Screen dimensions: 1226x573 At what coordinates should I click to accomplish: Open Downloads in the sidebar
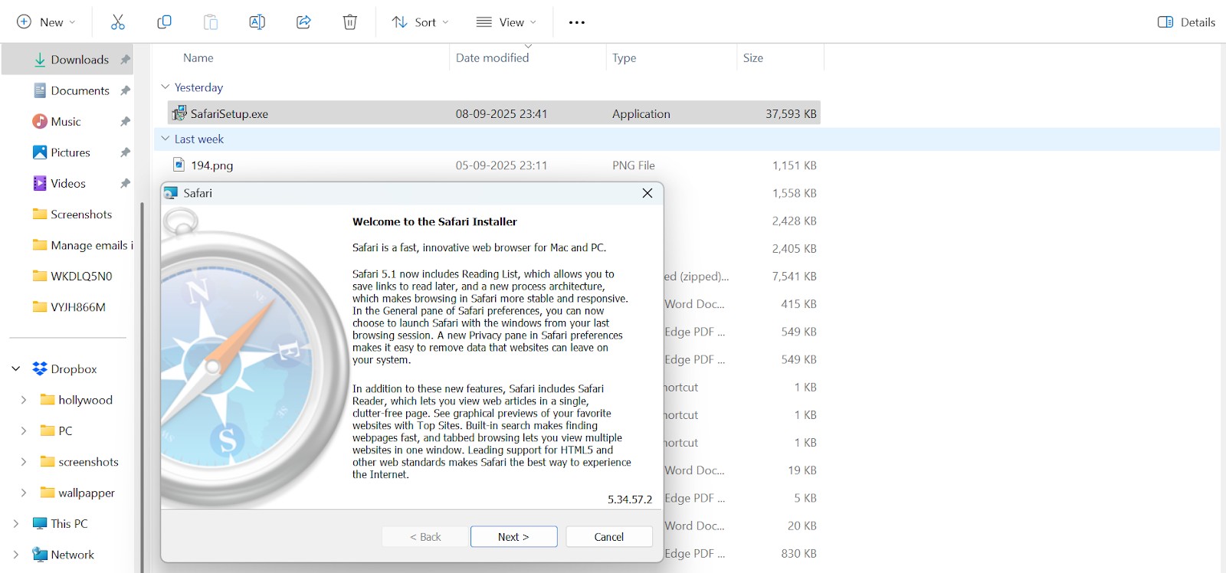click(x=67, y=60)
